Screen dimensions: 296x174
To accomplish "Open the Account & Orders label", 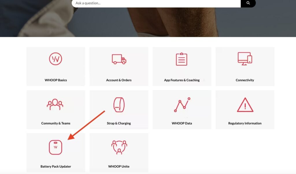I will pos(119,80).
